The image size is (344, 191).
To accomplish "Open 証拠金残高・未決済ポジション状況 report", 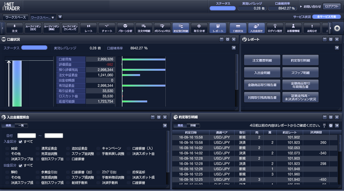I will (x=301, y=97).
